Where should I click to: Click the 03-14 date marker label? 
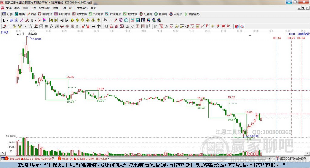277,38
